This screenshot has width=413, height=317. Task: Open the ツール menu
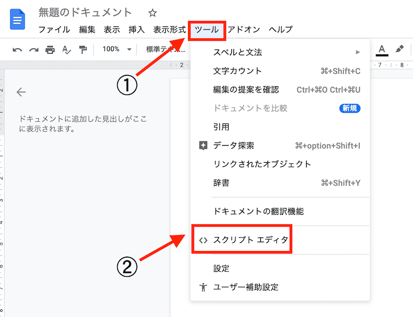[208, 30]
